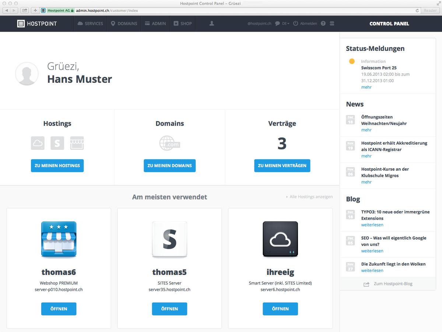Open the chat/feedback speech bubble icon
Screen dimensions: 442x332
pyautogui.click(x=277, y=24)
